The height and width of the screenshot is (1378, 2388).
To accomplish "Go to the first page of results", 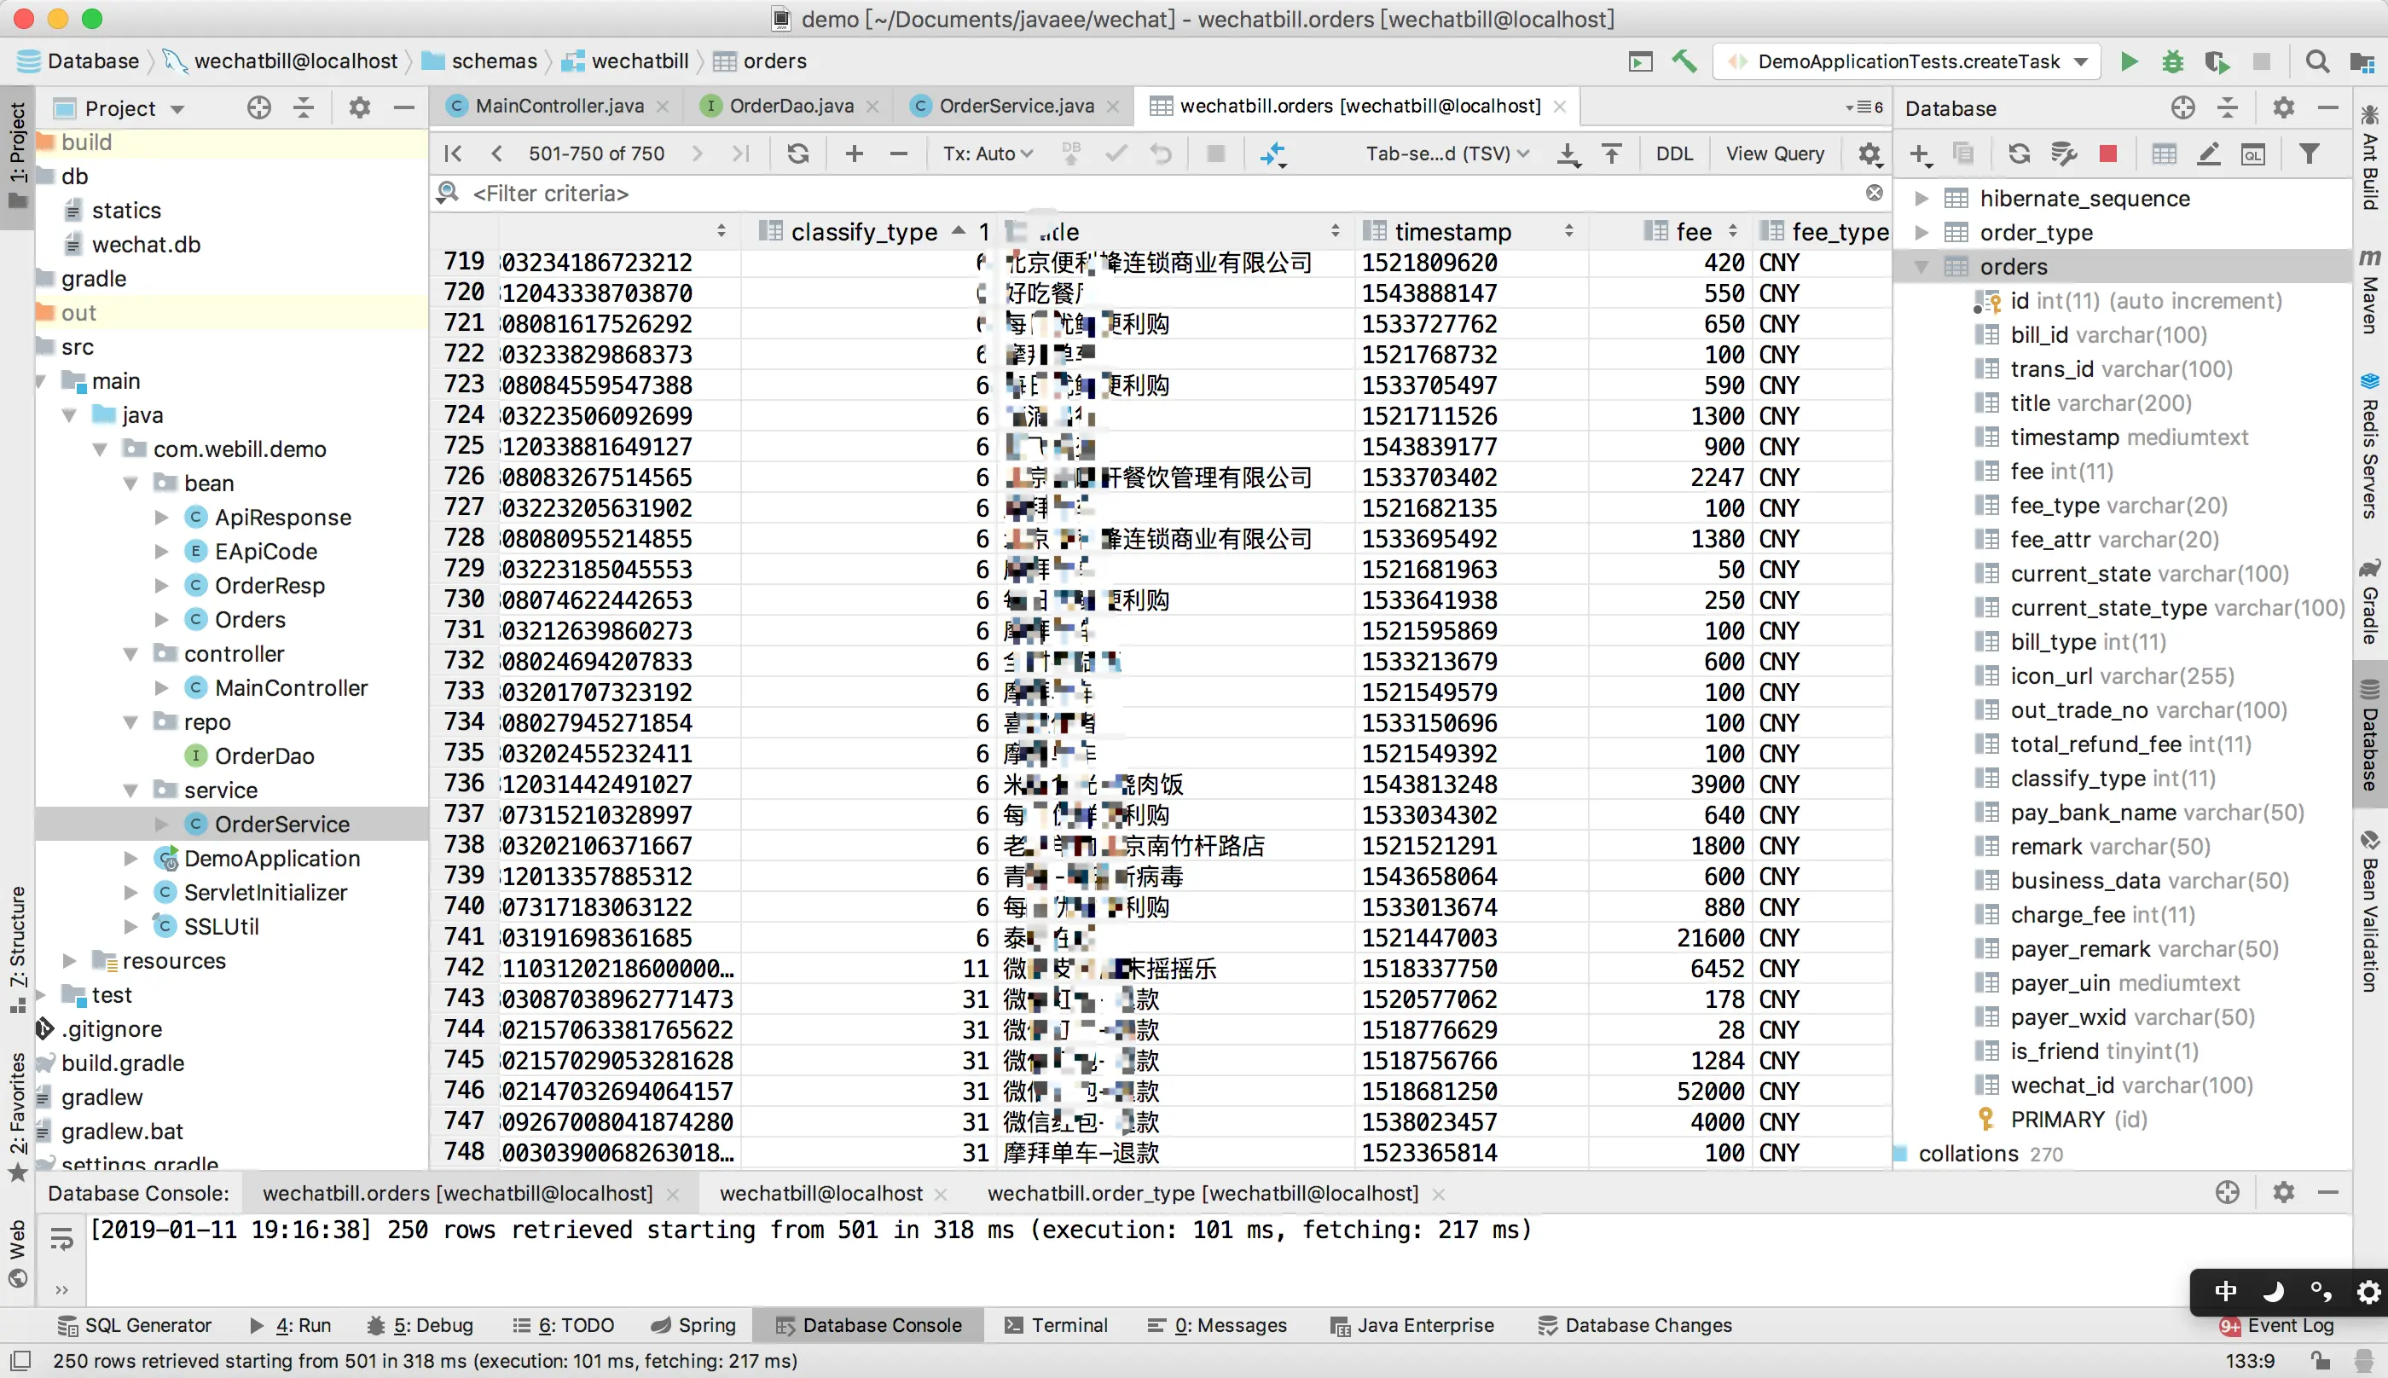I will pos(454,153).
